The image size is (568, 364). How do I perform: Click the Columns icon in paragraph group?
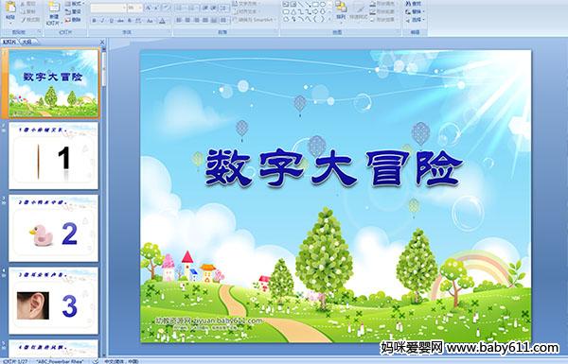click(223, 20)
